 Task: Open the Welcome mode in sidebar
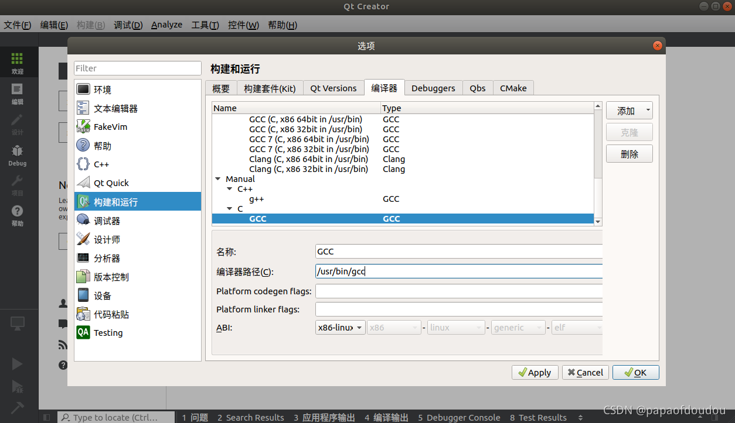[17, 63]
